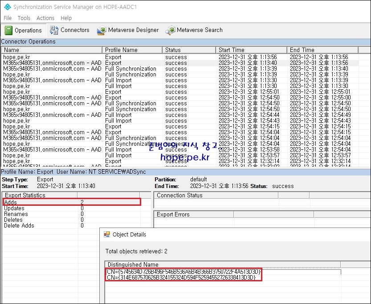Image resolution: width=371 pixels, height=304 pixels.
Task: Select AAD Full Import started 12:53:58
Action: click(x=180, y=150)
